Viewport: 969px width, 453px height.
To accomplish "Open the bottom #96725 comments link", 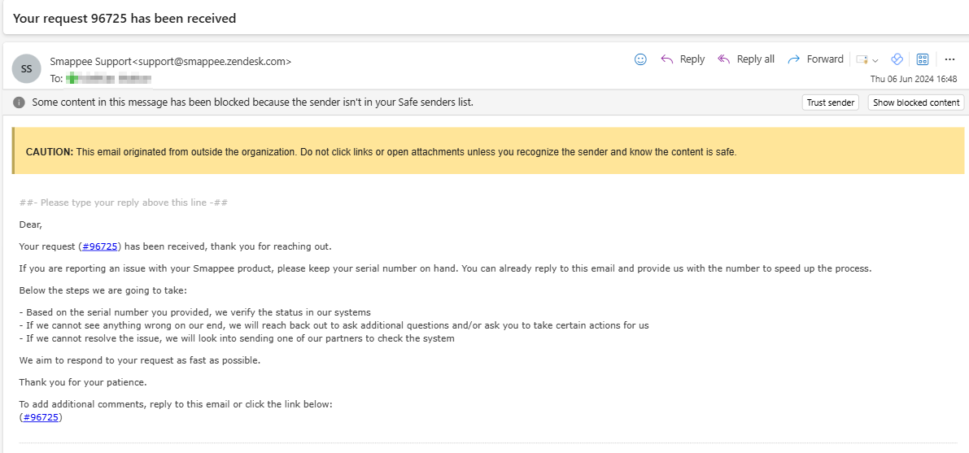I will pyautogui.click(x=41, y=417).
